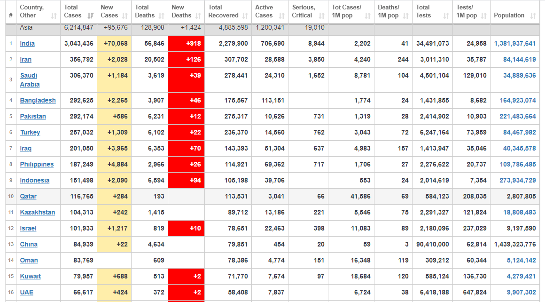Sort by Tot Cases/1M pop arrows
The height and width of the screenshot is (302, 545).
[368, 16]
